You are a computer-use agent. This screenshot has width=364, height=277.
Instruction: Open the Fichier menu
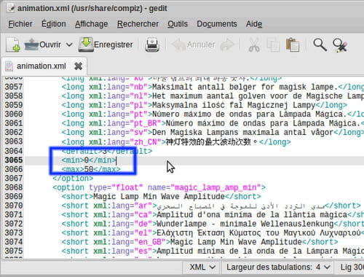point(20,24)
